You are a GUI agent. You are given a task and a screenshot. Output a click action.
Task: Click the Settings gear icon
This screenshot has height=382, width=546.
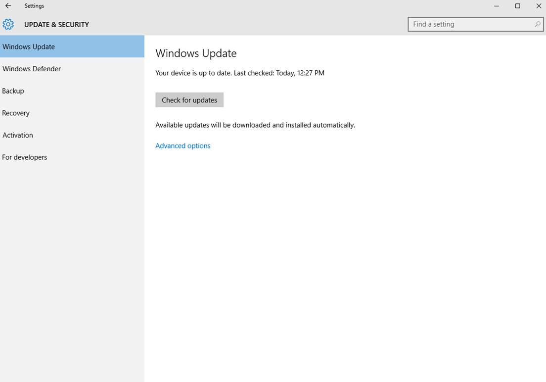(8, 24)
